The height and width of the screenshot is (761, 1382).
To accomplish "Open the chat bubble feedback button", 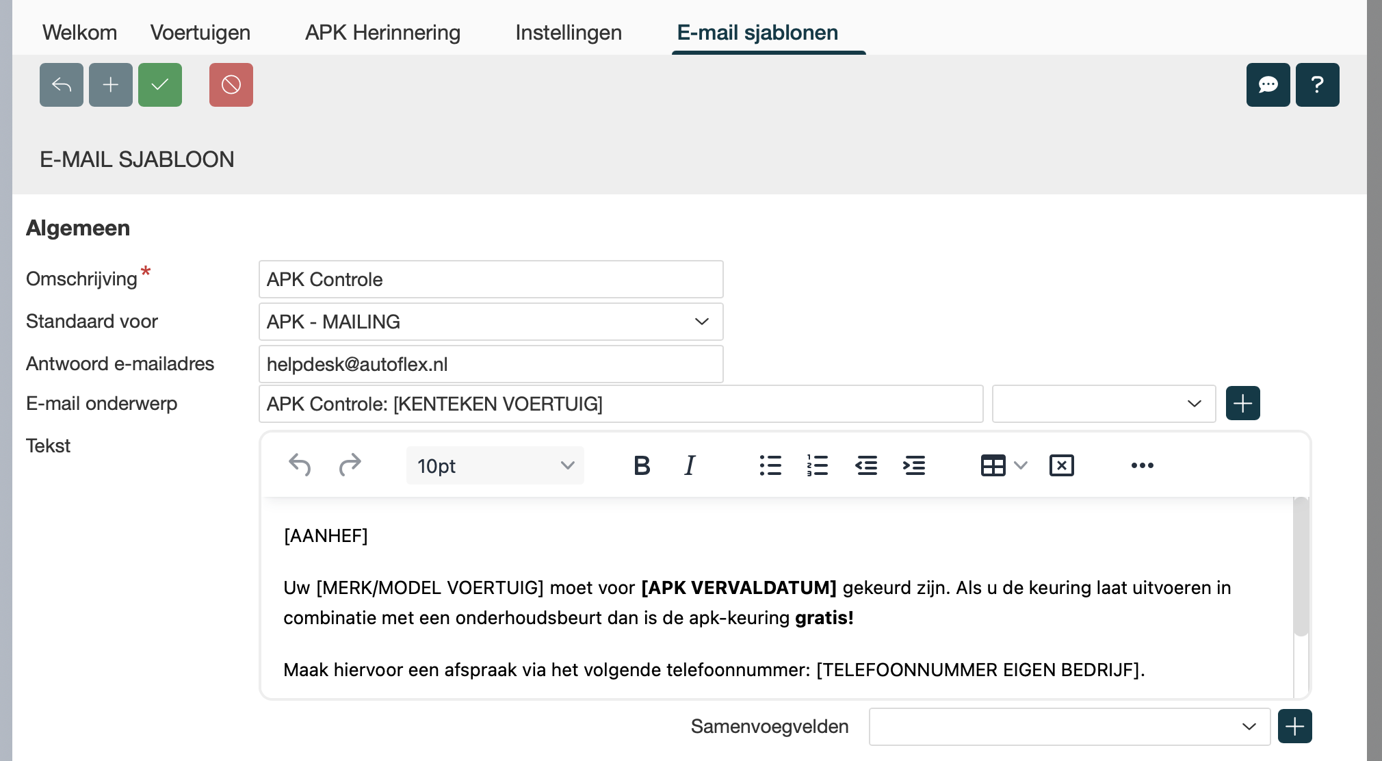I will (x=1268, y=85).
